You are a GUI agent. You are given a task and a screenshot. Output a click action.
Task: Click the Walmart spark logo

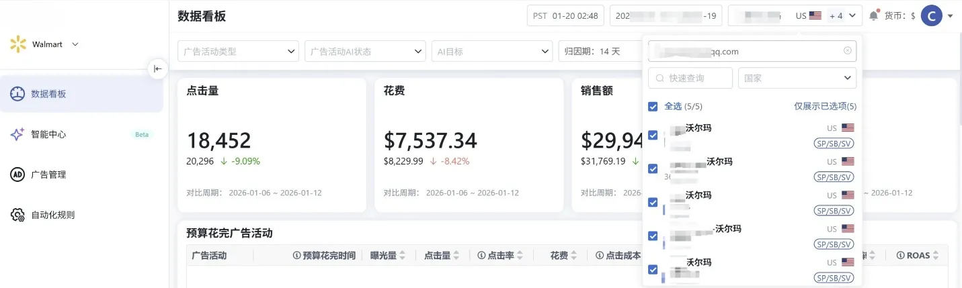pos(18,44)
